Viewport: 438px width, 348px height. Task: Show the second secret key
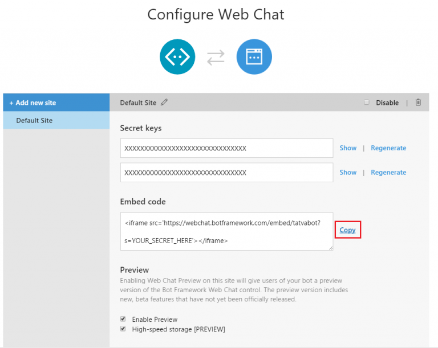pyautogui.click(x=348, y=173)
